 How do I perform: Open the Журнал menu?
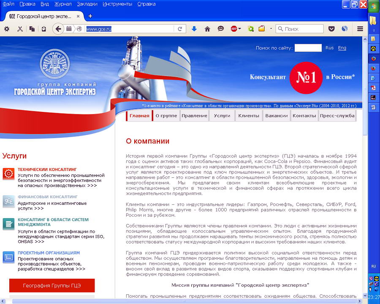(63, 4)
